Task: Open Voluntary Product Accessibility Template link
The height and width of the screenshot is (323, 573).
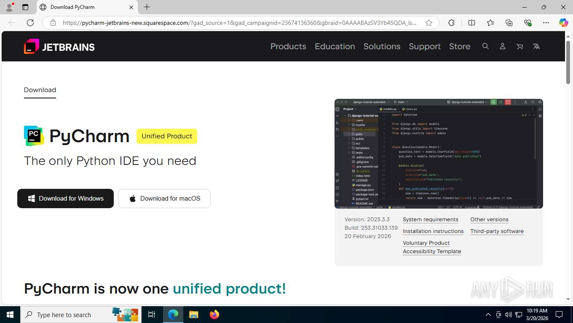Action: (432, 247)
